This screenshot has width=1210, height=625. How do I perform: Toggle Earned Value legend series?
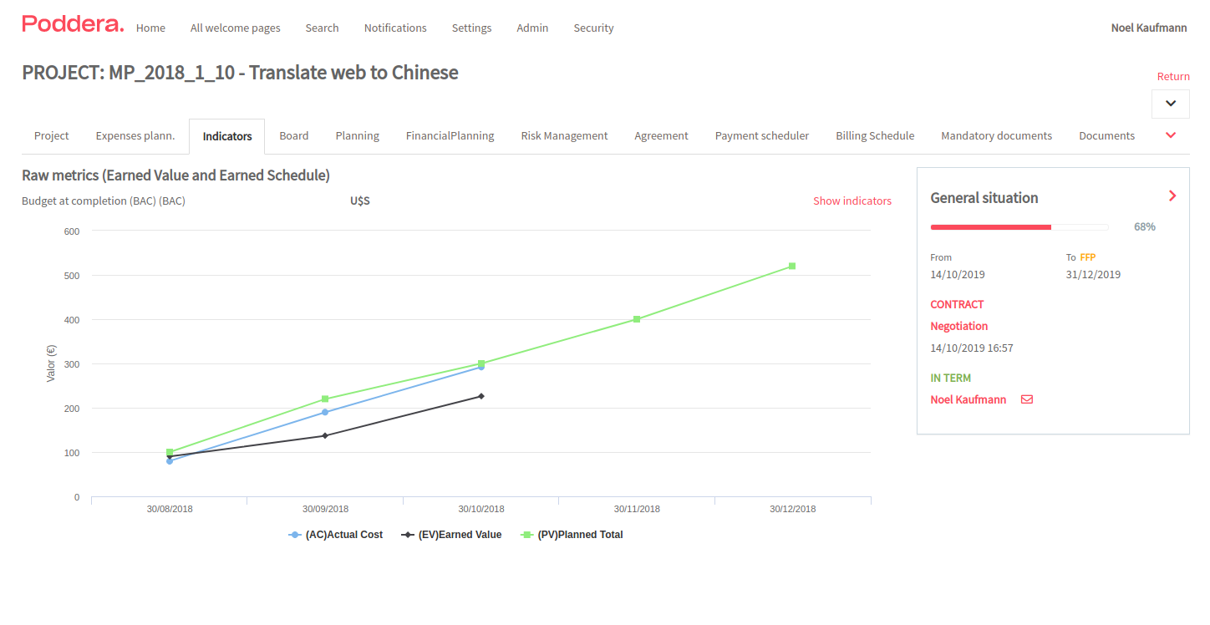click(x=452, y=535)
